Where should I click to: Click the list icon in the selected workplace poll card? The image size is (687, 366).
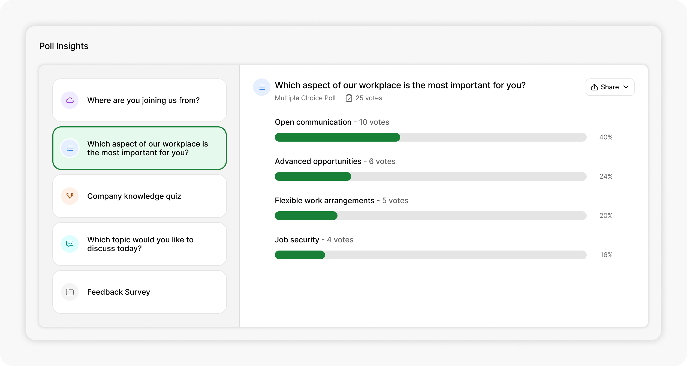pyautogui.click(x=70, y=148)
